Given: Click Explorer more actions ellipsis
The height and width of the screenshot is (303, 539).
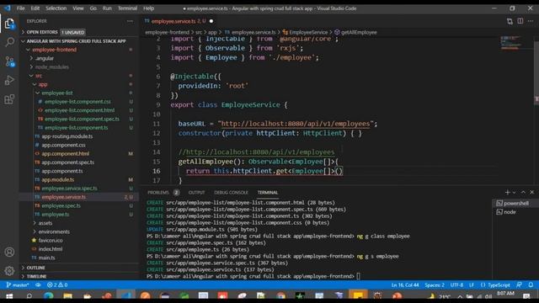Looking at the screenshot, I should click(x=130, y=21).
